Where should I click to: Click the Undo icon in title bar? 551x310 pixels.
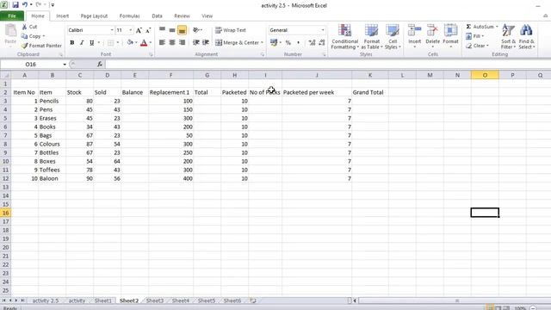(25, 5)
